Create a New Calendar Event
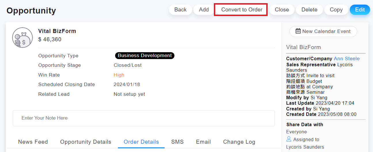373x152 pixels. [x=323, y=32]
